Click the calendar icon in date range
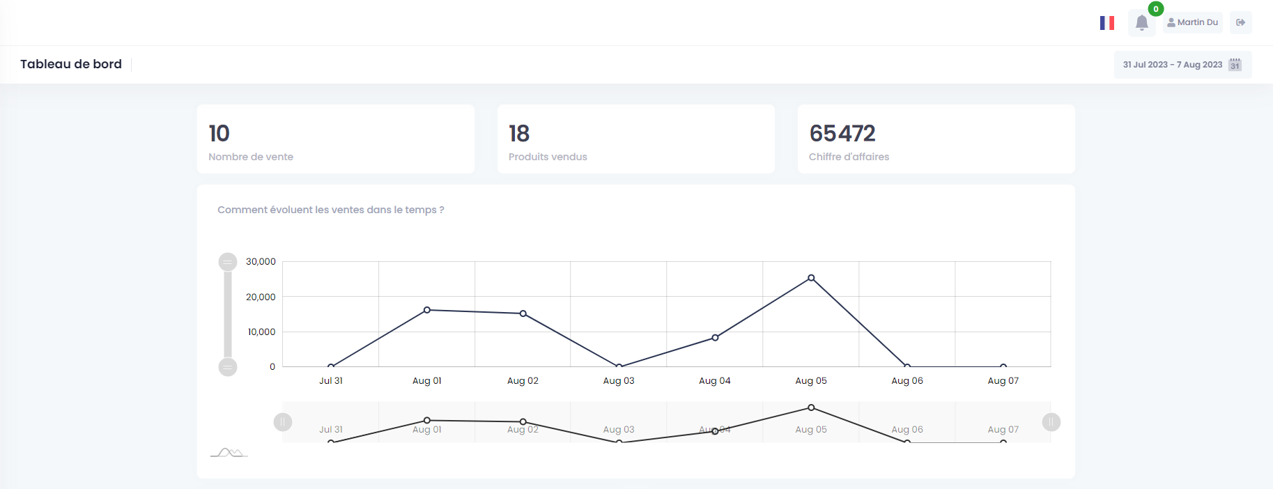The height and width of the screenshot is (489, 1273). tap(1235, 65)
